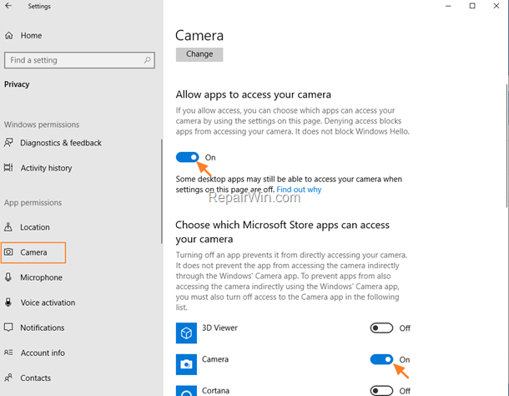Click the 3D Viewer app icon

coord(186,333)
